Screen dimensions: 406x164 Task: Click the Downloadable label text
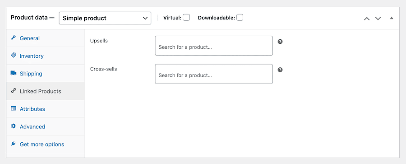click(x=216, y=18)
